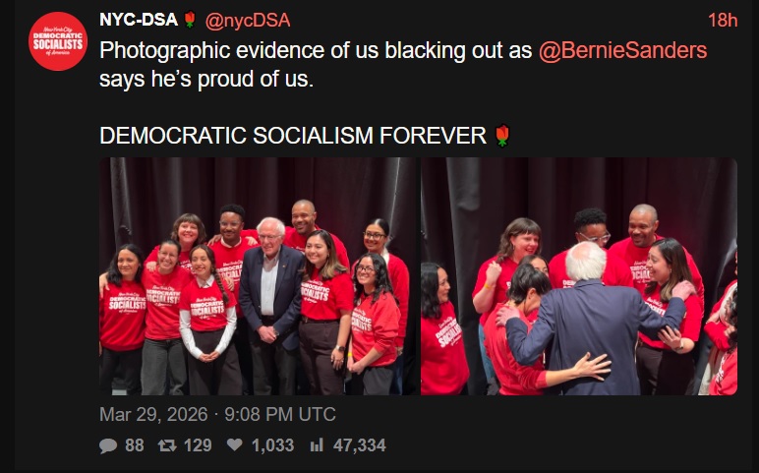Click the DEMOCRATIC SOCIALISM FOREVER line
The image size is (759, 473).
(x=293, y=136)
